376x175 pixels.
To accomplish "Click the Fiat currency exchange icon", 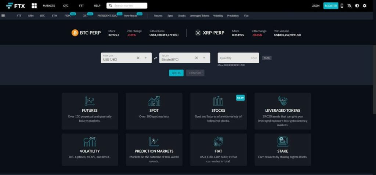I will (x=218, y=142).
